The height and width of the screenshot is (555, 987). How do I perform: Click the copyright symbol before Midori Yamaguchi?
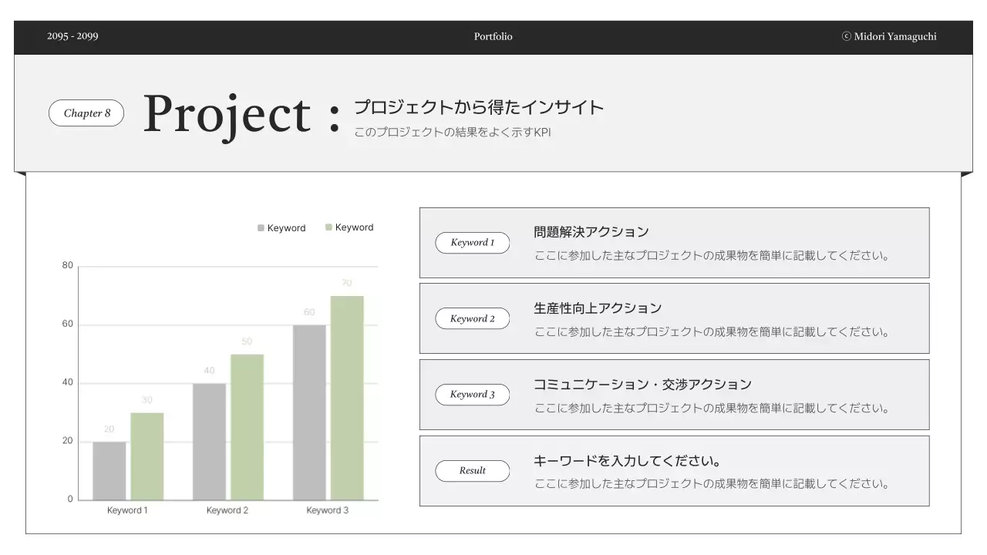pyautogui.click(x=846, y=36)
